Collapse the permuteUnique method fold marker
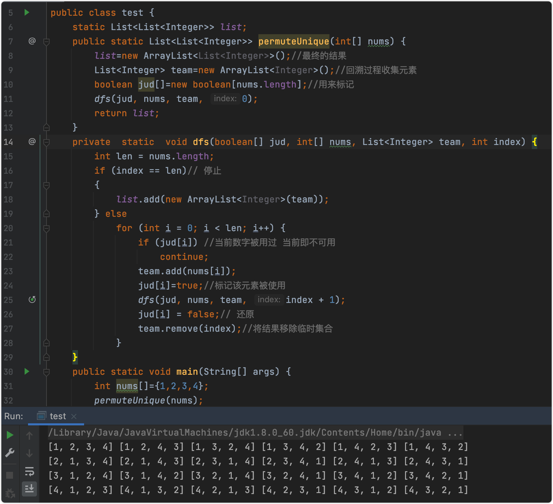Viewport: 553px width, 504px height. (x=46, y=42)
